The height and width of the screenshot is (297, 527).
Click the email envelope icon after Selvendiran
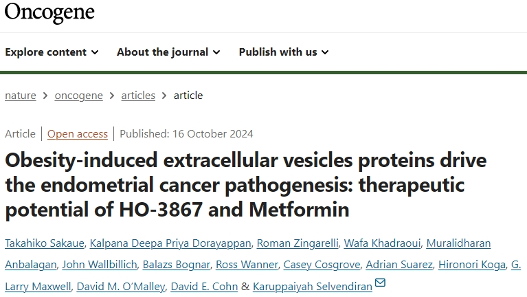tap(380, 283)
